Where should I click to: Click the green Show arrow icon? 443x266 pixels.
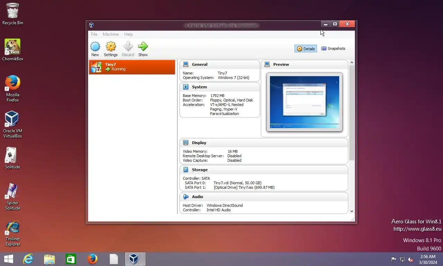143,47
